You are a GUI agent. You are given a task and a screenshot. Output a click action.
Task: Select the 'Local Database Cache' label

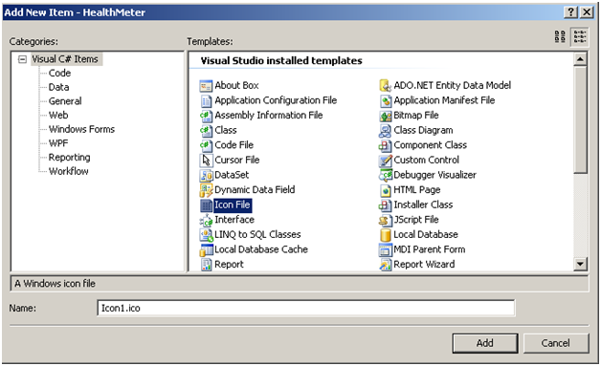[261, 249]
